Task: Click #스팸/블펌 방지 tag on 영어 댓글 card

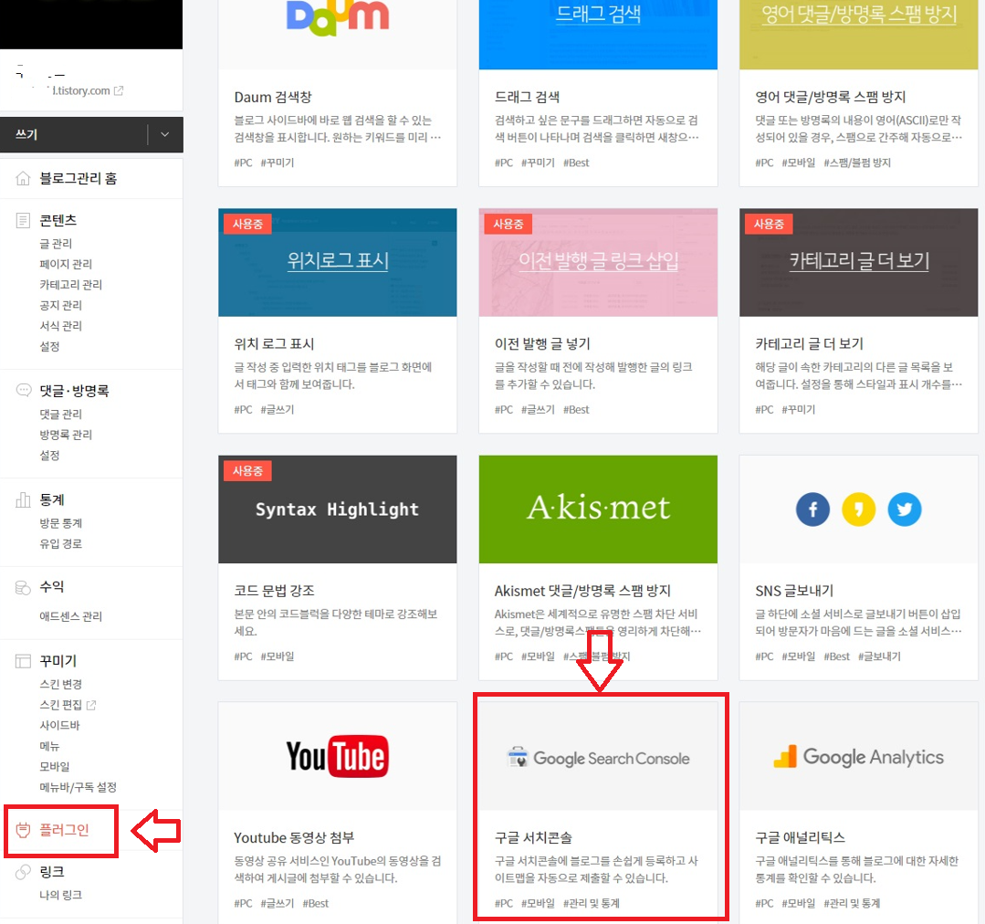Action: [x=857, y=163]
